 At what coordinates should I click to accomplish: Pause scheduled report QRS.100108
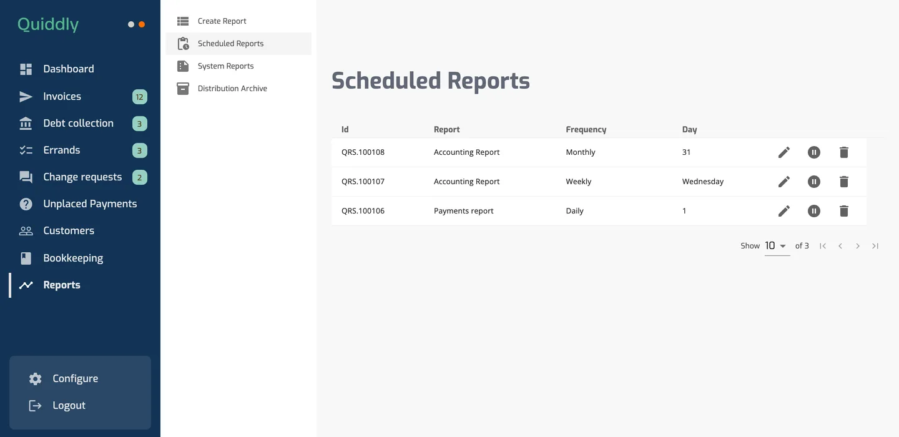coord(814,152)
